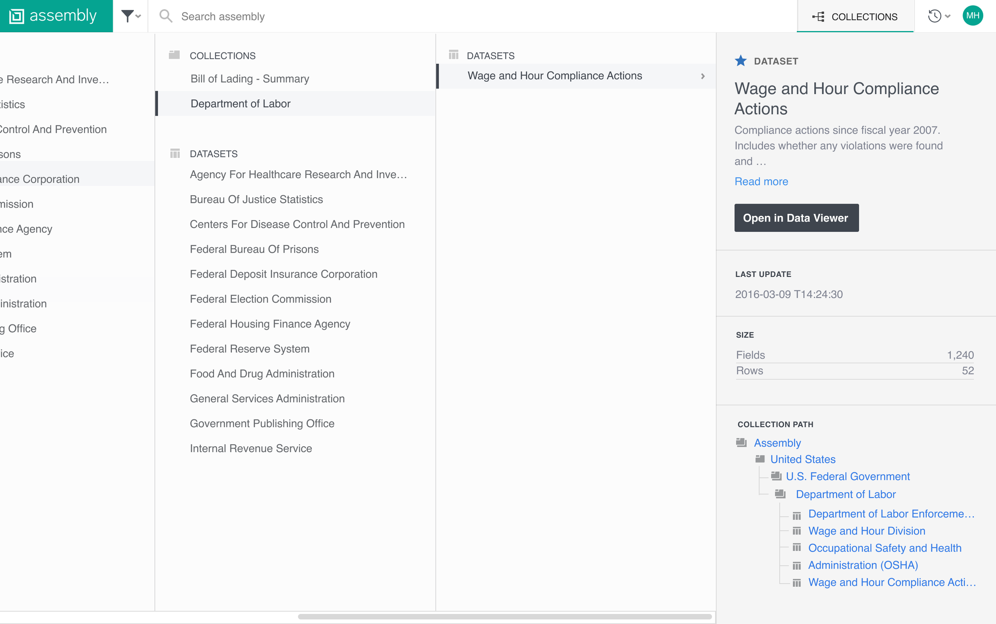Click the Fields size value 1,240
Image resolution: width=996 pixels, height=624 pixels.
pos(960,355)
